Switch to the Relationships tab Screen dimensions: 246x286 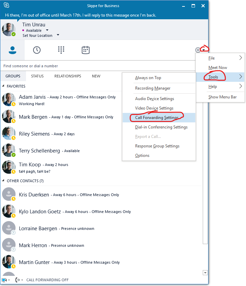68,76
